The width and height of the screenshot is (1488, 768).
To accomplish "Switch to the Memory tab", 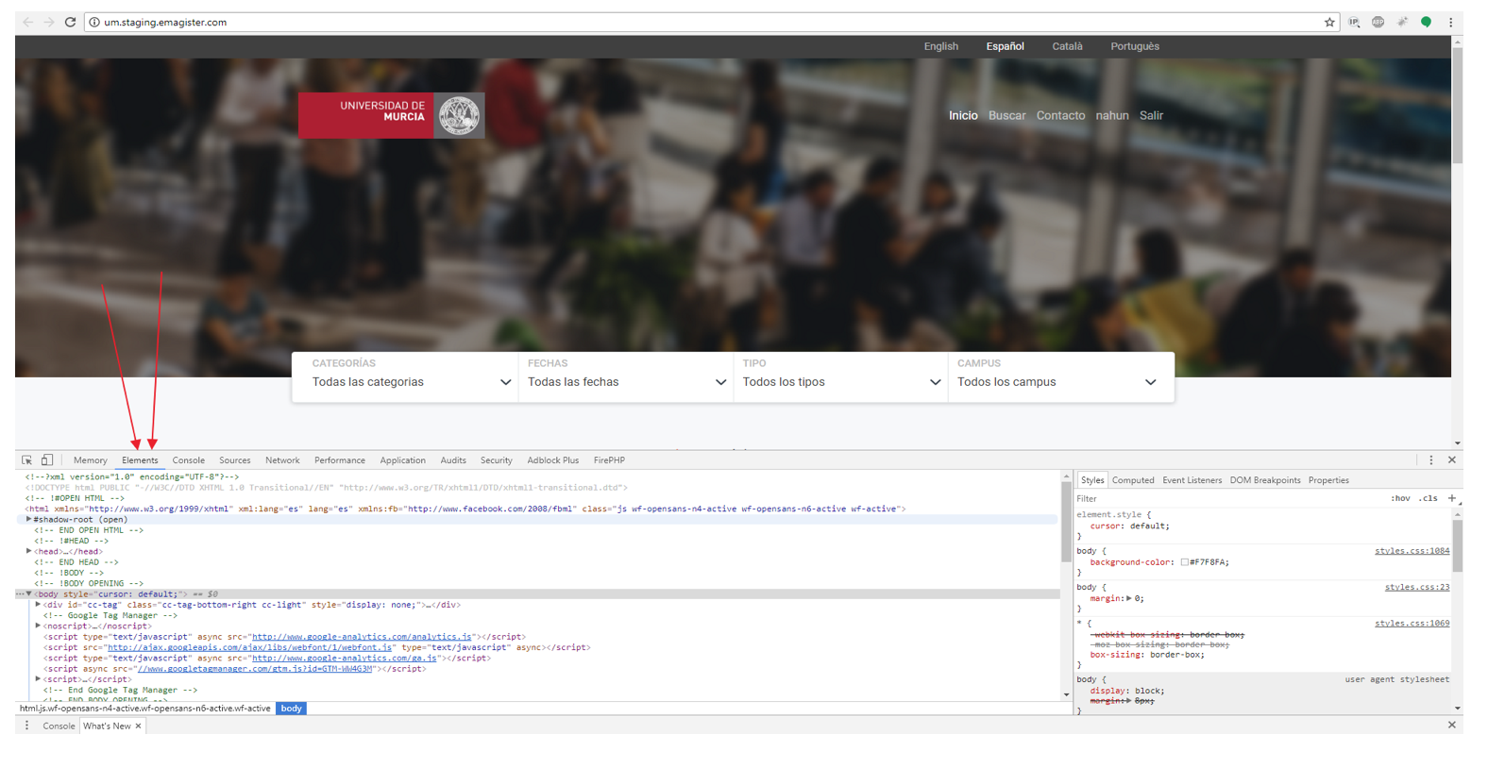I will pyautogui.click(x=91, y=460).
